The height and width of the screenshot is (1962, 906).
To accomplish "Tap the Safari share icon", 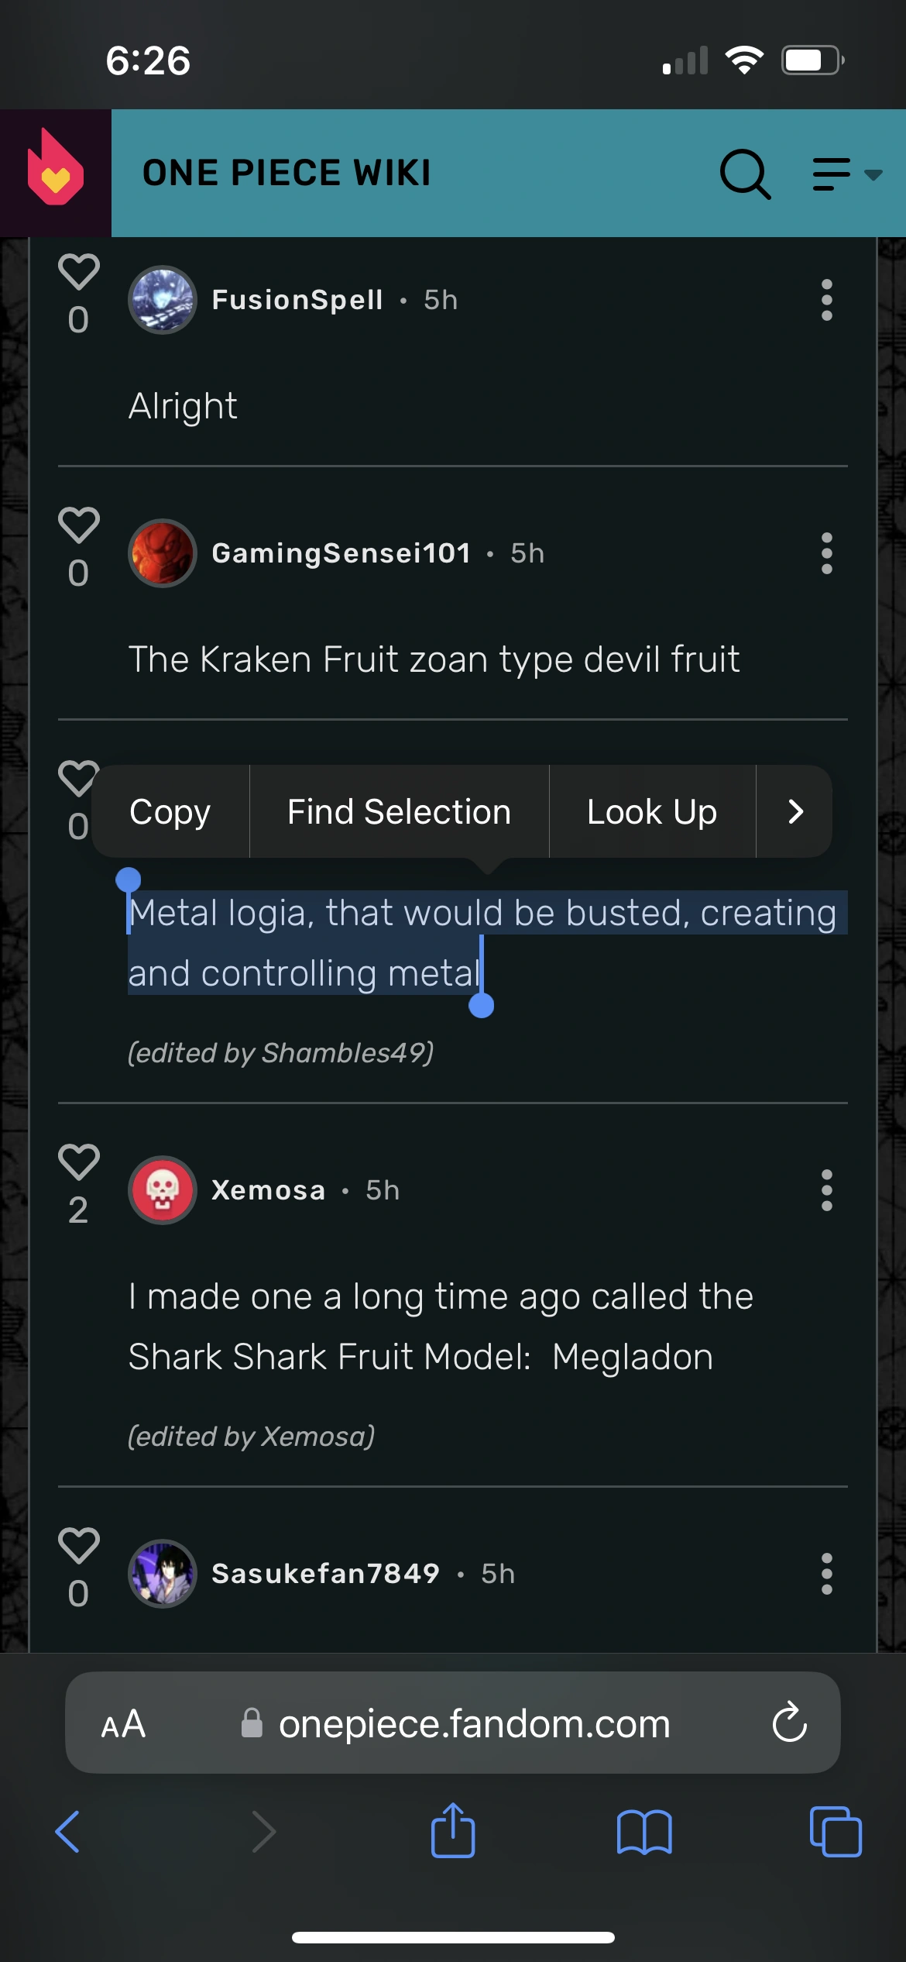I will point(452,1832).
